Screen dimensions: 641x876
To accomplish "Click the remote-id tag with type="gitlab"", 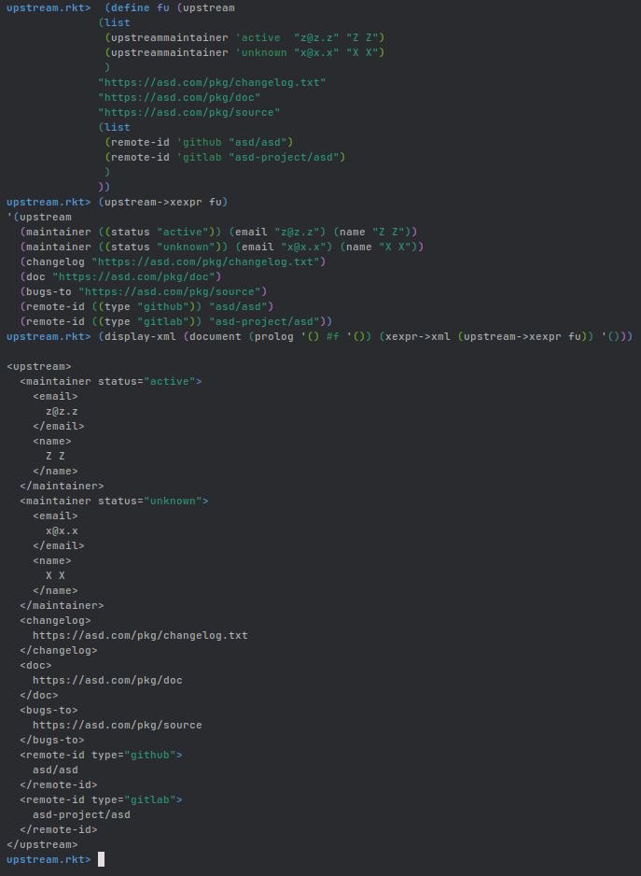I will tap(101, 799).
